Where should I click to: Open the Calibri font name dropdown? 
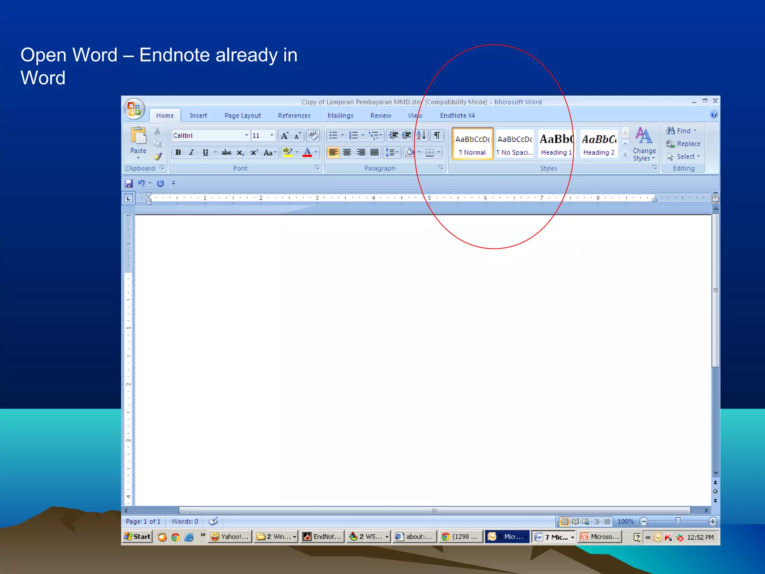(247, 135)
